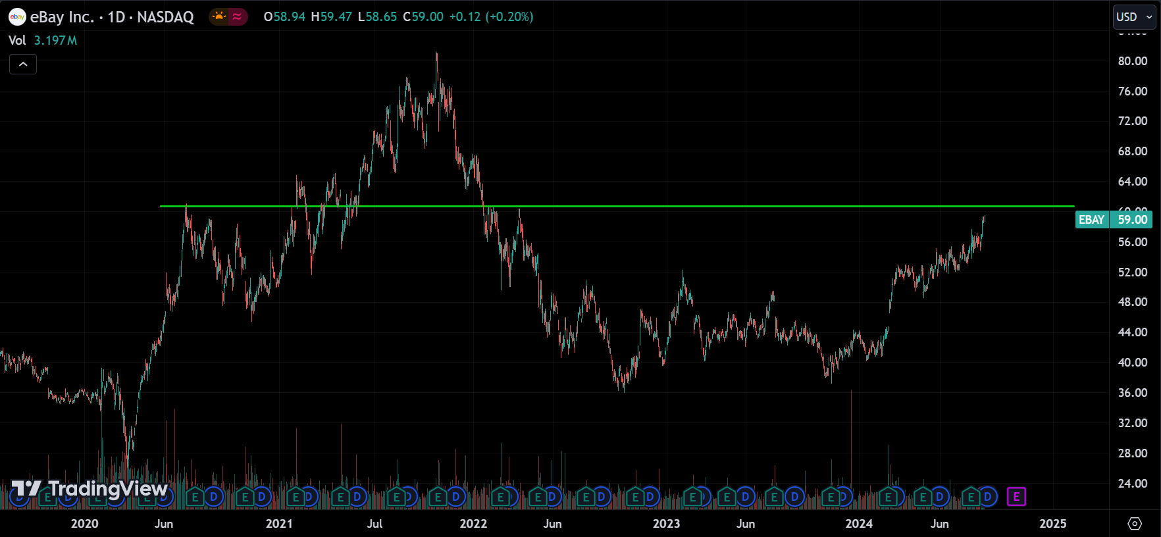Click the close value C59.00
The image size is (1161, 537).
pyautogui.click(x=423, y=16)
